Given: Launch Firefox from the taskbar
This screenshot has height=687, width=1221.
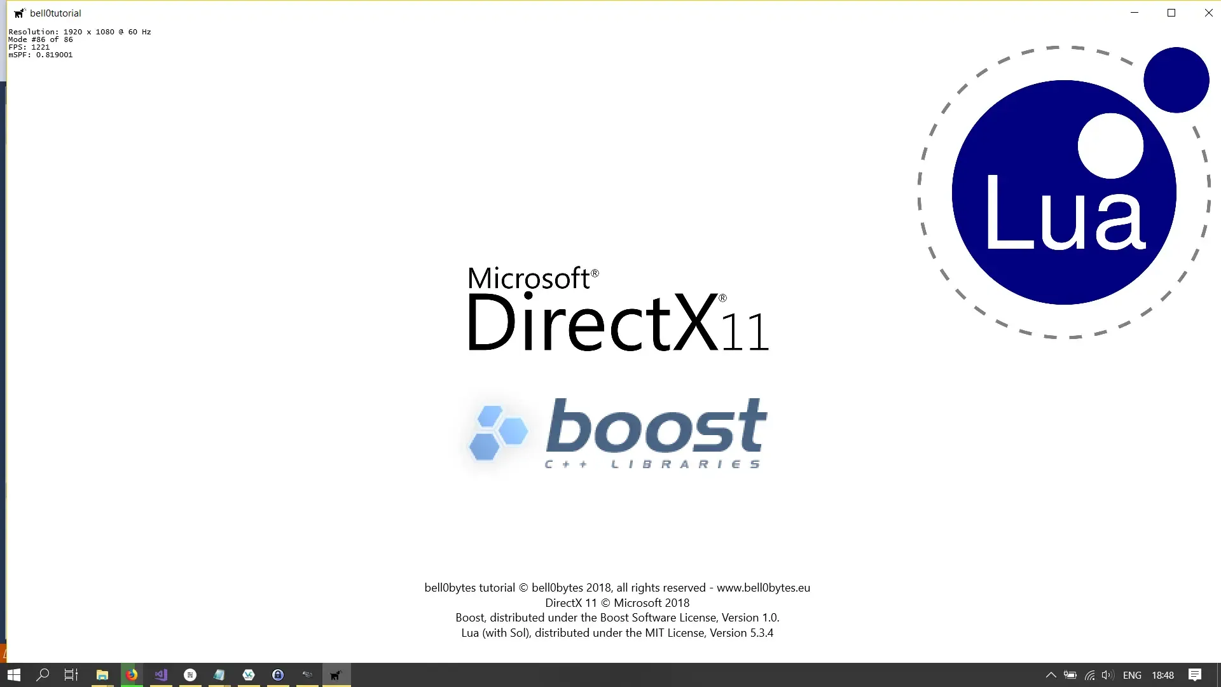Looking at the screenshot, I should pyautogui.click(x=132, y=674).
